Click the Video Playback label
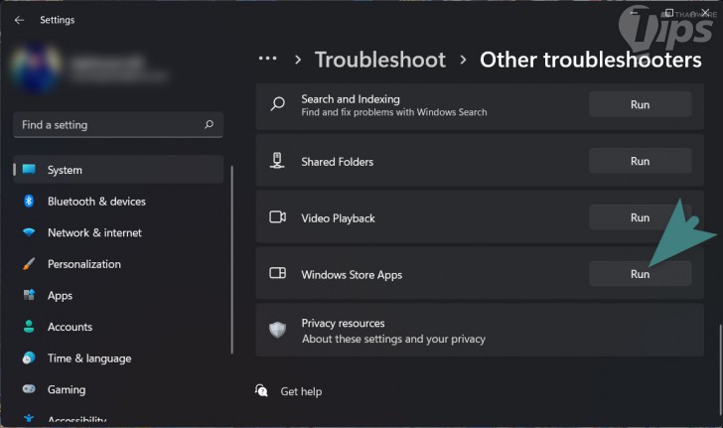This screenshot has width=723, height=428. (338, 218)
